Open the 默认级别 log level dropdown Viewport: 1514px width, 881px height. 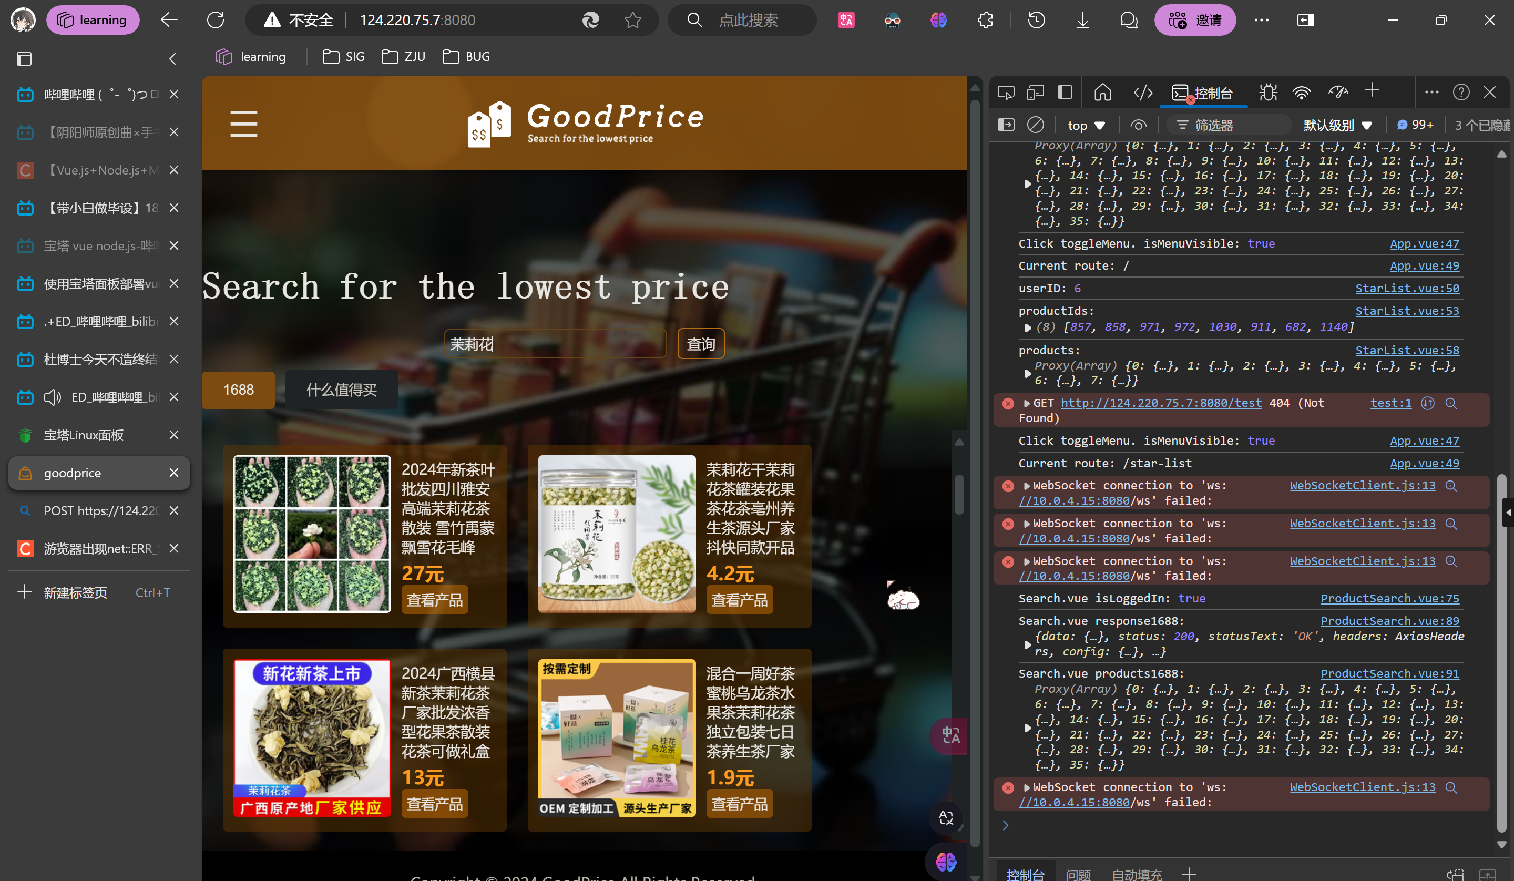[1337, 125]
